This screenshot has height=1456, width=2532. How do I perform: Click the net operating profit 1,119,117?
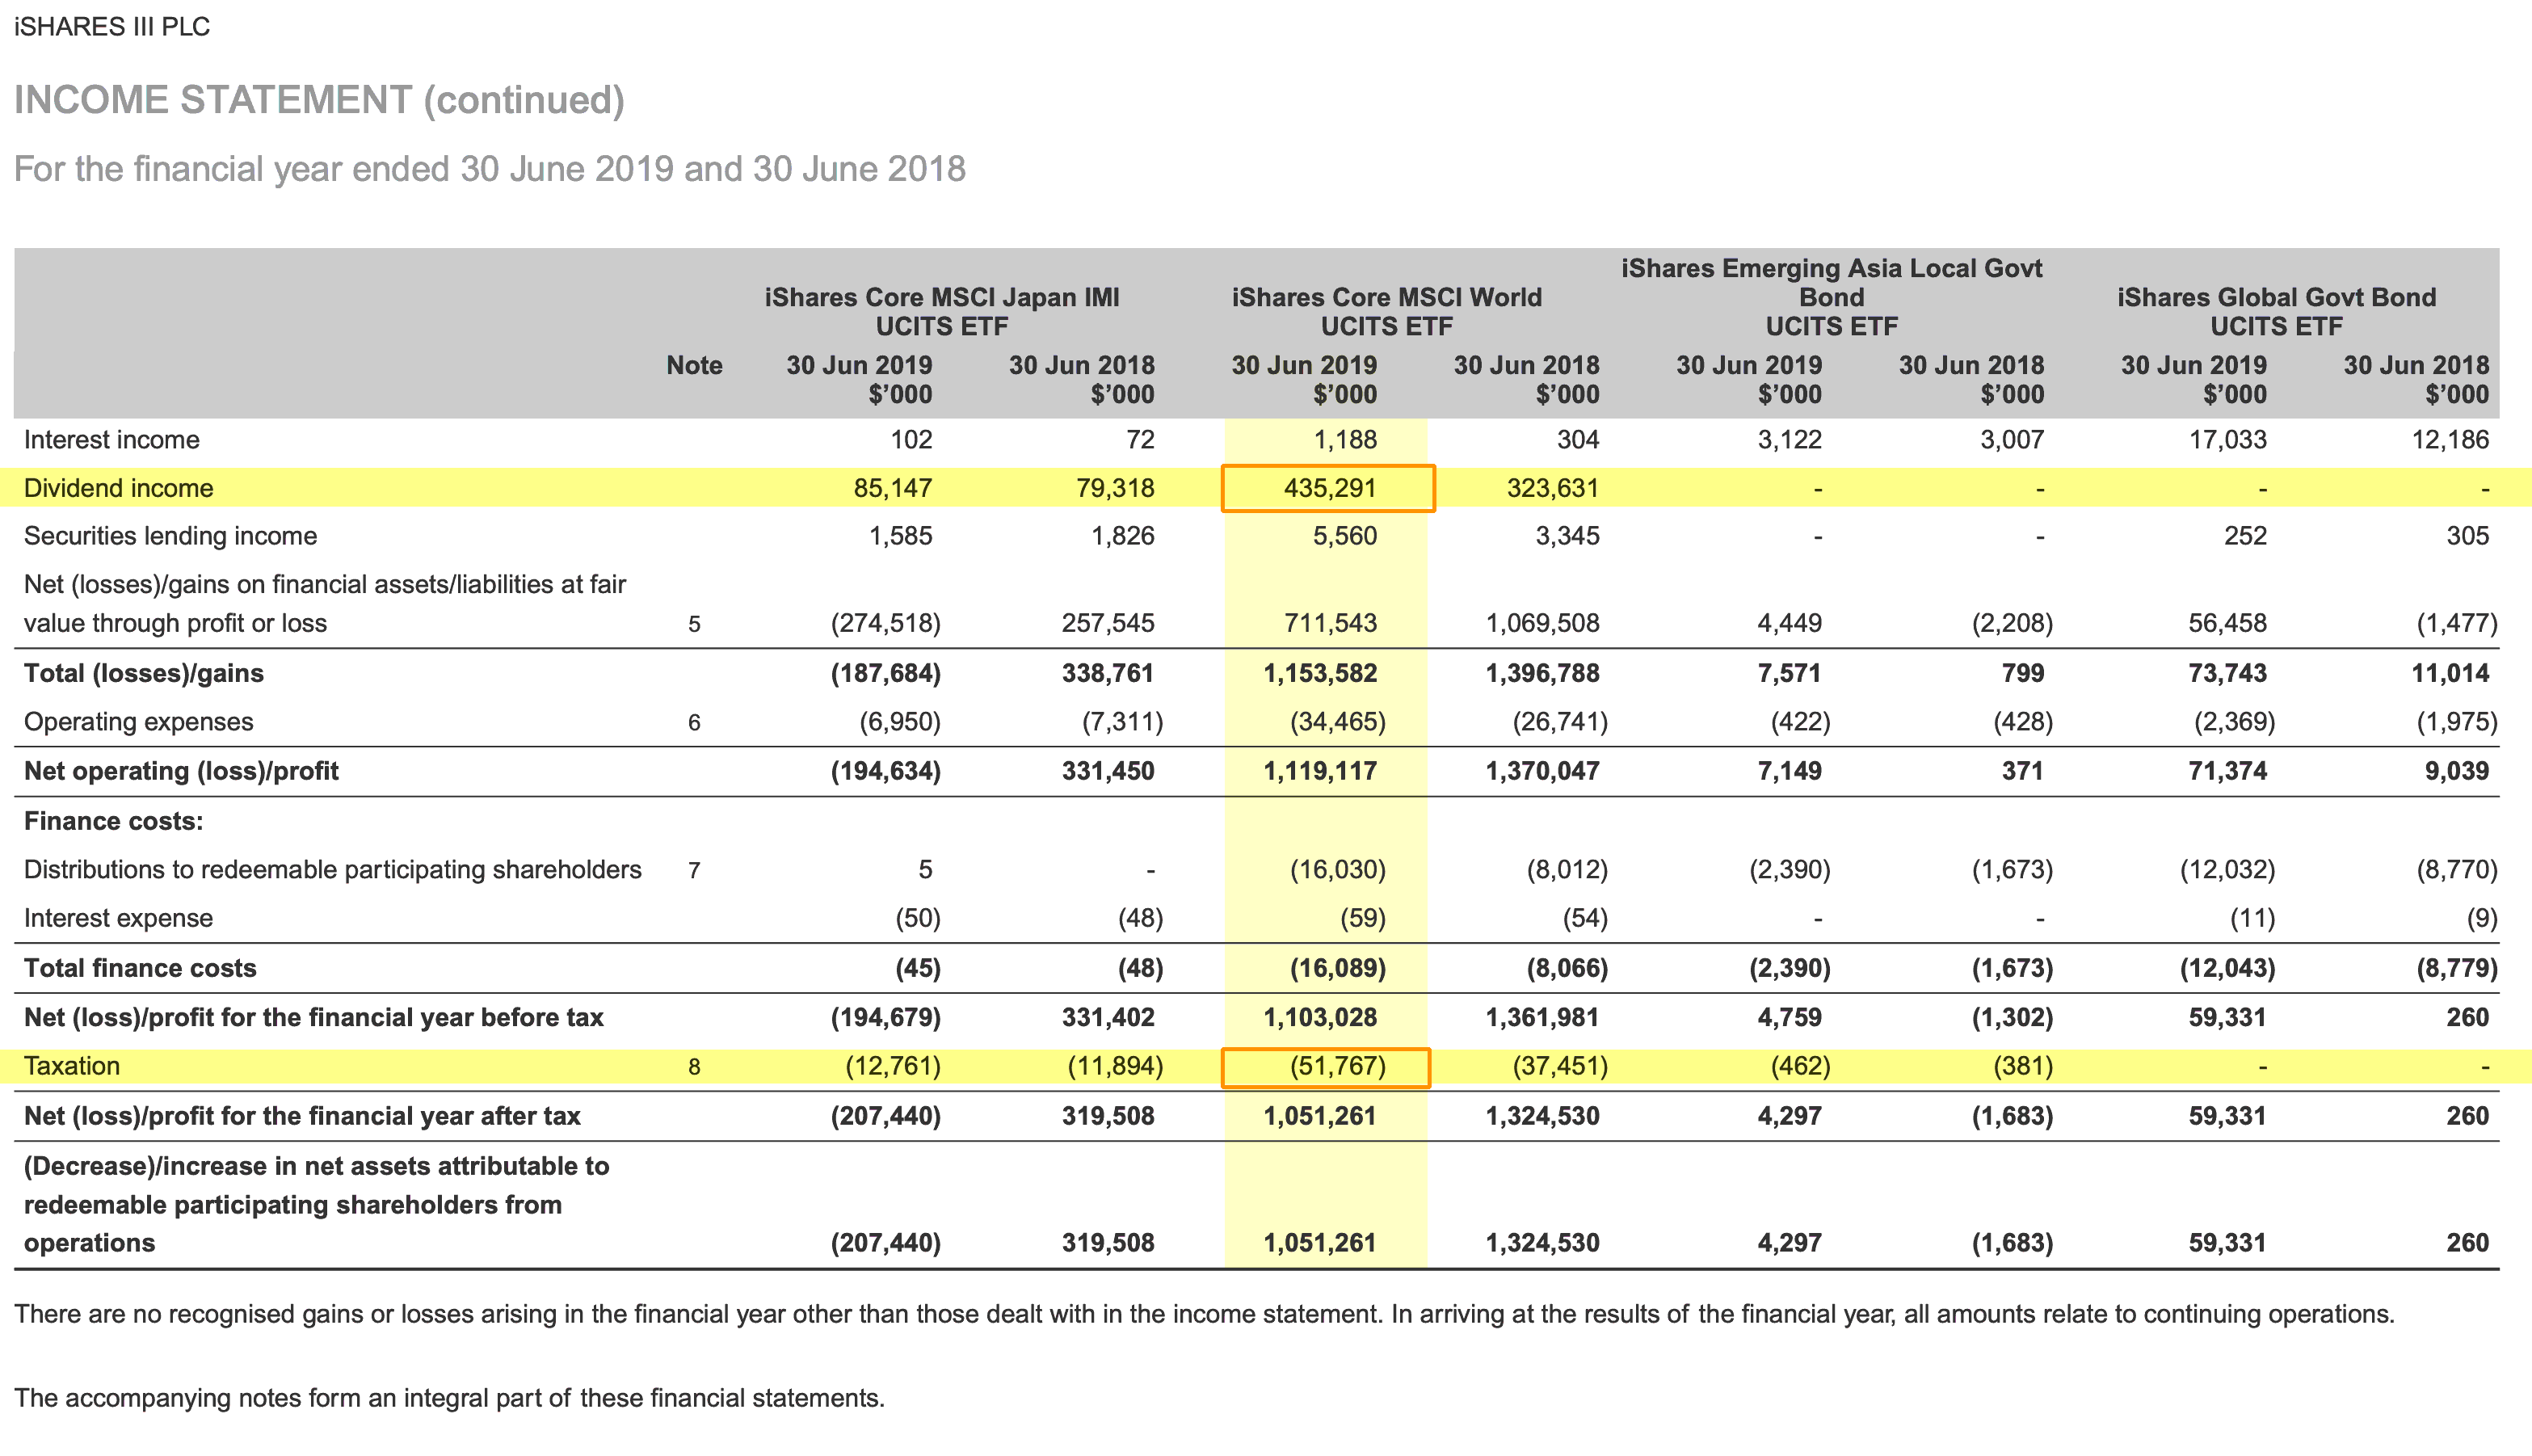click(x=1320, y=771)
